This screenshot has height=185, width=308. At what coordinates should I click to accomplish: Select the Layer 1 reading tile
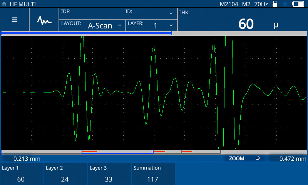(x=22, y=173)
